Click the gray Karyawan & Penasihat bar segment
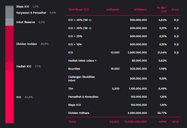Screen dimensions: 187x128 coord(9,13)
